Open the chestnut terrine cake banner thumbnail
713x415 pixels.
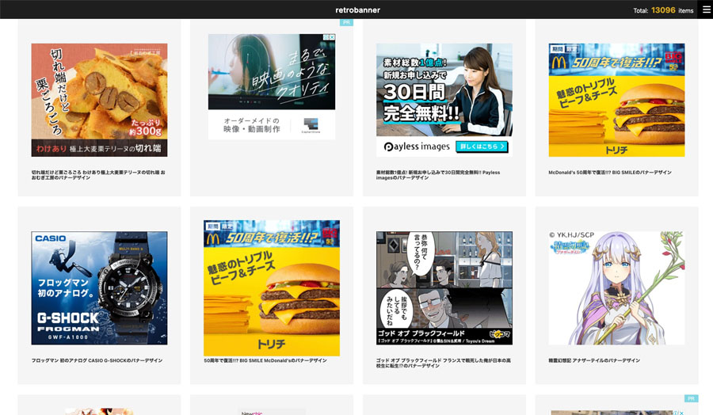click(99, 100)
